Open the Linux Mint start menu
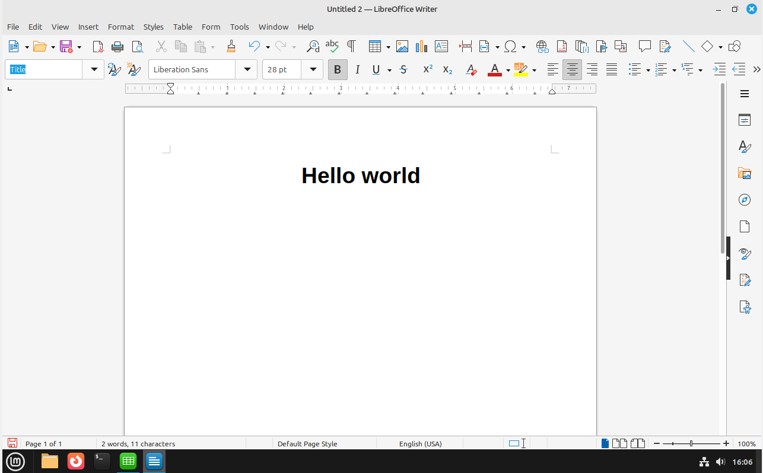763x473 pixels. click(x=15, y=461)
